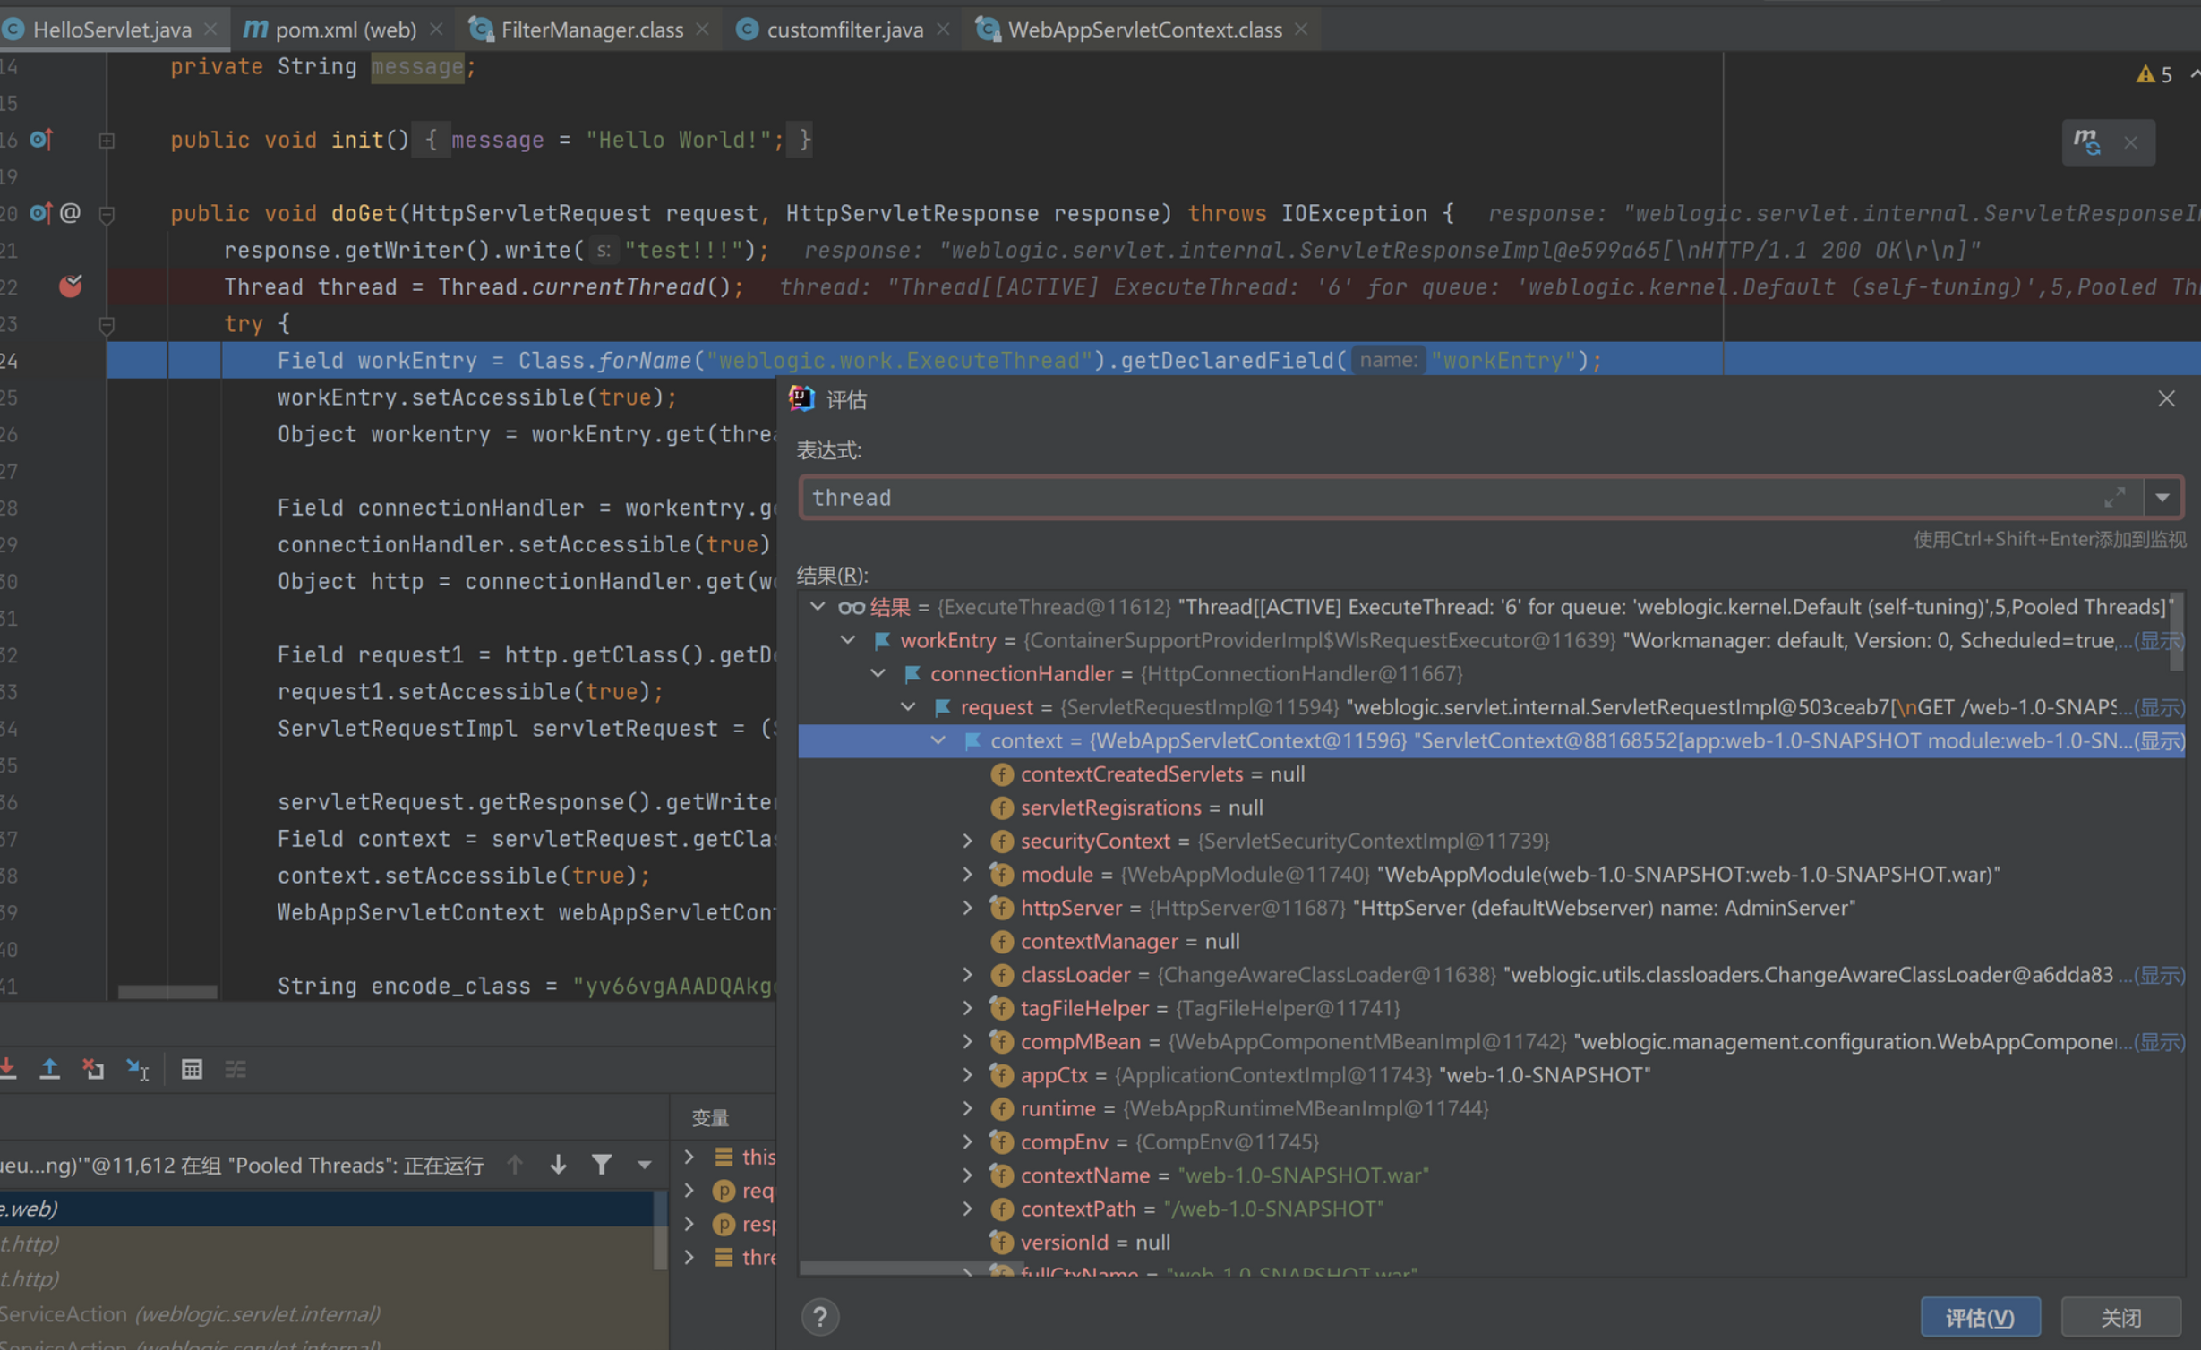The width and height of the screenshot is (2201, 1350).
Task: Switch to the FilterManager.class tab
Action: click(591, 30)
